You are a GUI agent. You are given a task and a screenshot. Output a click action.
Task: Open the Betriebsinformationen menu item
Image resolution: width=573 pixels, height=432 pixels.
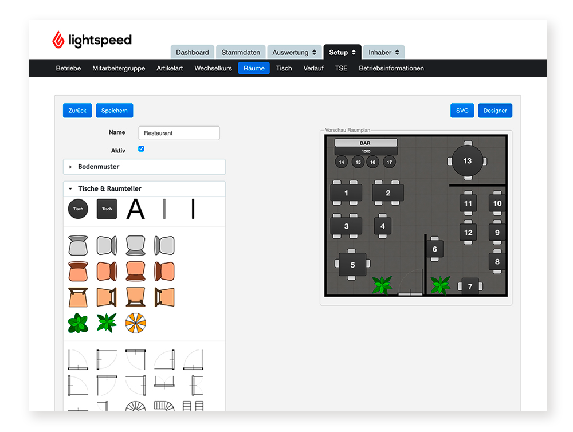pyautogui.click(x=391, y=68)
